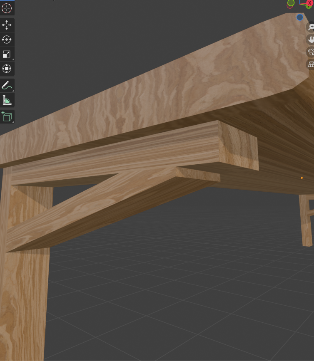Click the red X axis gizmo

pos(309,3)
